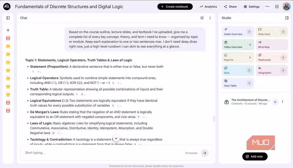Viewport: 293px width, 168px height.
Task: Add a new source with plus icon
Action: pos(8,30)
